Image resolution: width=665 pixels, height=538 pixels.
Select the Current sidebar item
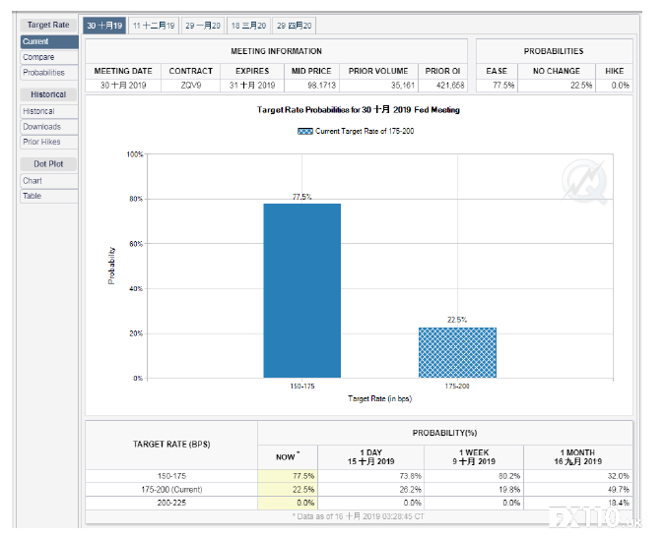49,41
